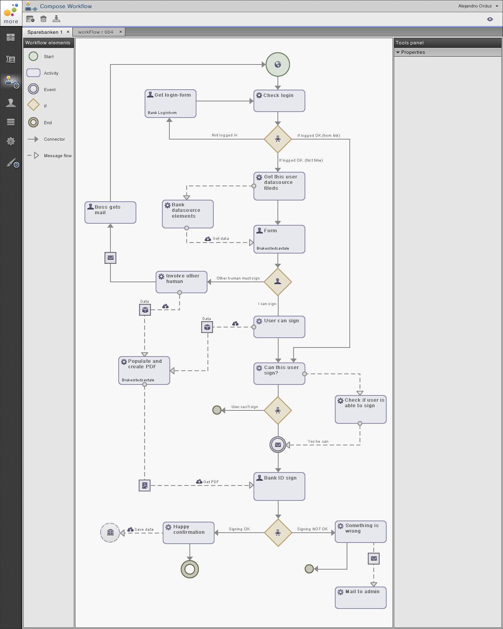Screen dimensions: 503x629
Task: Click the 'more' app logo button
Action: [11, 13]
